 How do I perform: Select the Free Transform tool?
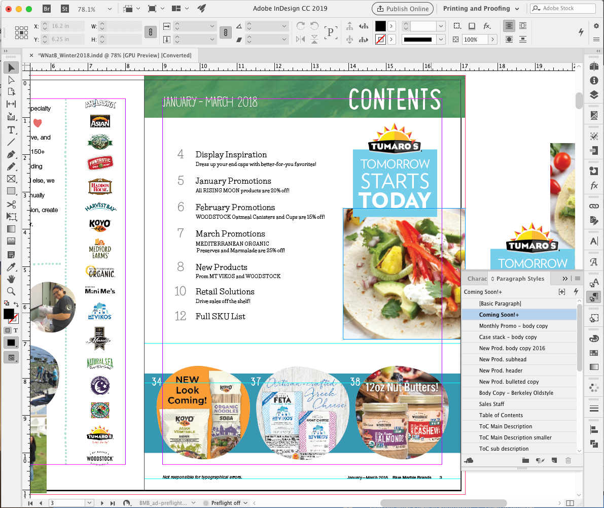11,216
